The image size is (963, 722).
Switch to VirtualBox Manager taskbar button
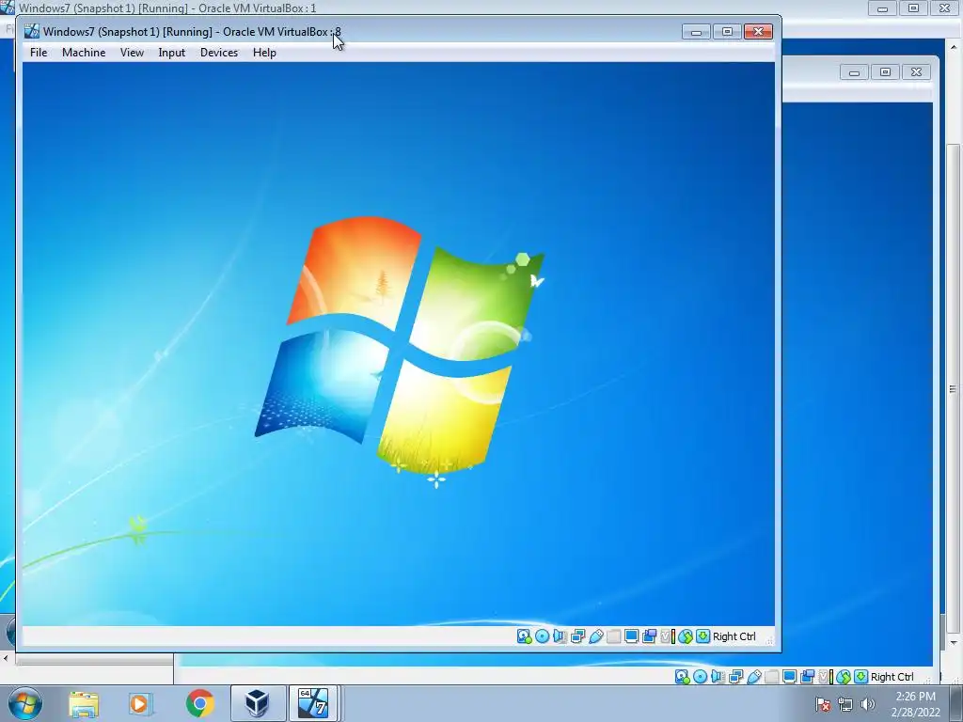coord(258,703)
